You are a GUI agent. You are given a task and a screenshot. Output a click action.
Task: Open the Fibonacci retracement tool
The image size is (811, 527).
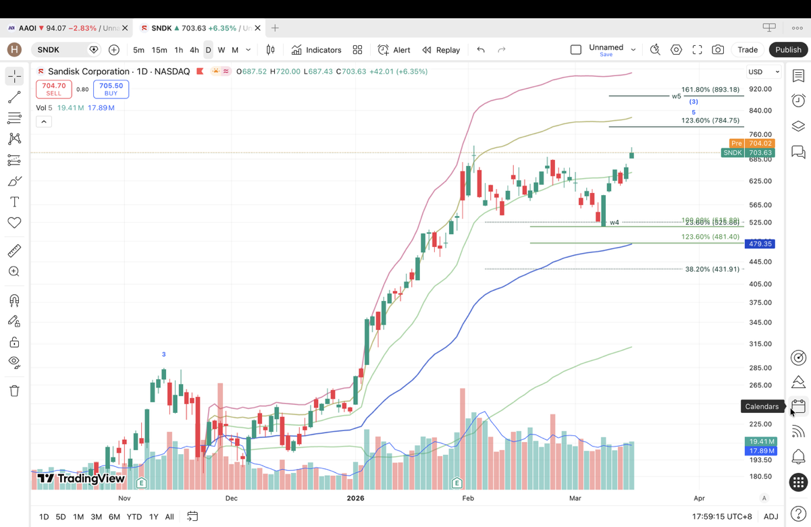[14, 118]
